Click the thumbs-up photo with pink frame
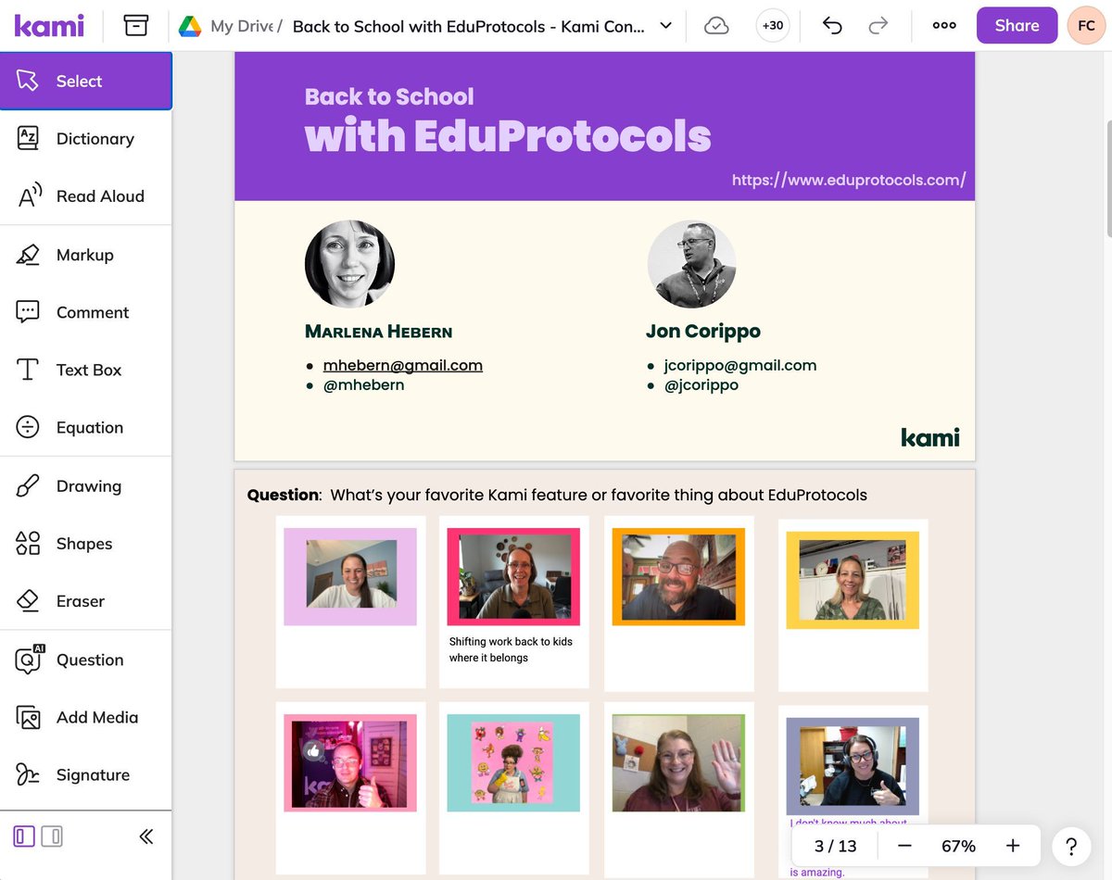 click(x=350, y=762)
